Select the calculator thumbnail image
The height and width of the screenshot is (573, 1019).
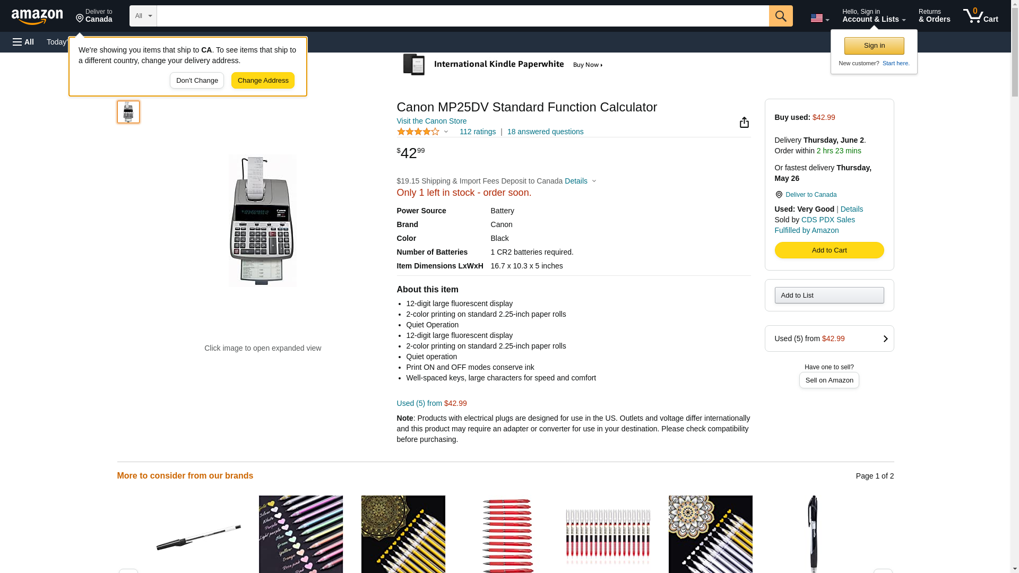(x=128, y=112)
